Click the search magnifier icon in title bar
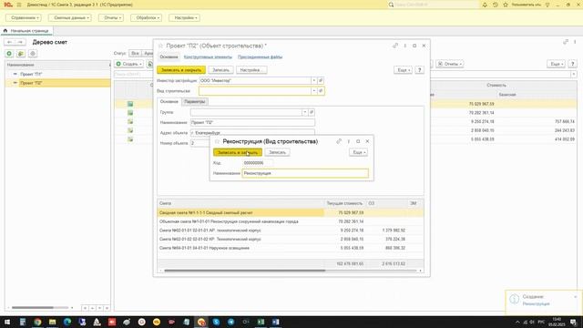Image resolution: width=583 pixels, height=328 pixels. tap(391, 5)
